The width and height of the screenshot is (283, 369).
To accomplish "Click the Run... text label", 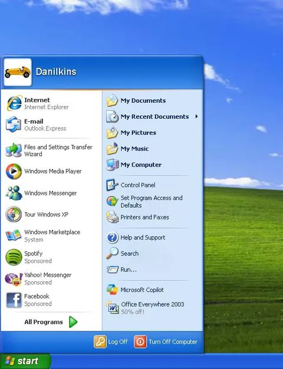I will coord(129,270).
